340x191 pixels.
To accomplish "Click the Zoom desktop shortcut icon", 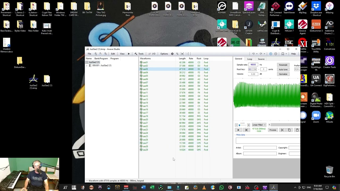I will [316, 117].
